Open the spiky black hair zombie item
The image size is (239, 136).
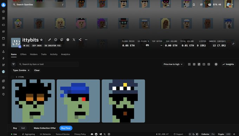pyautogui.click(x=33, y=101)
